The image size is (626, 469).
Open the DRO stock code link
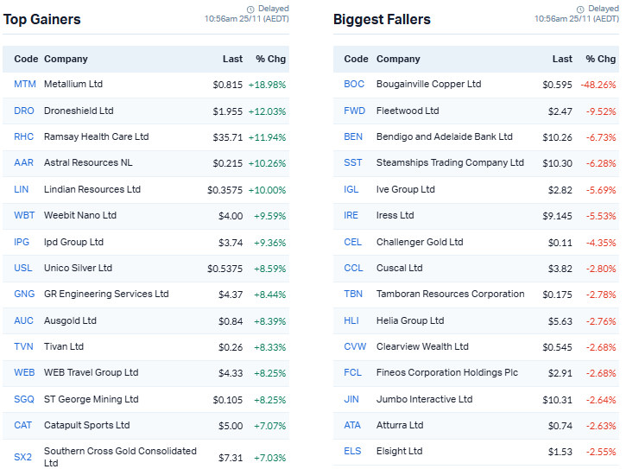pos(24,111)
